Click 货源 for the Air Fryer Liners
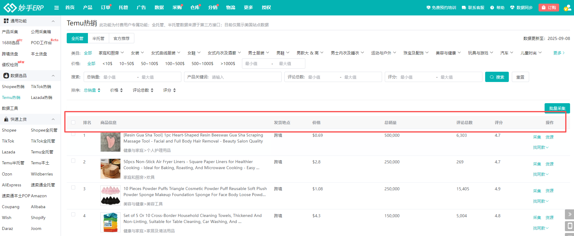 (x=549, y=164)
